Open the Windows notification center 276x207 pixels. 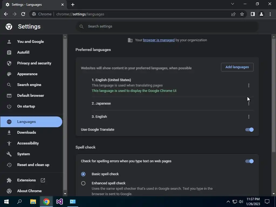click(267, 202)
